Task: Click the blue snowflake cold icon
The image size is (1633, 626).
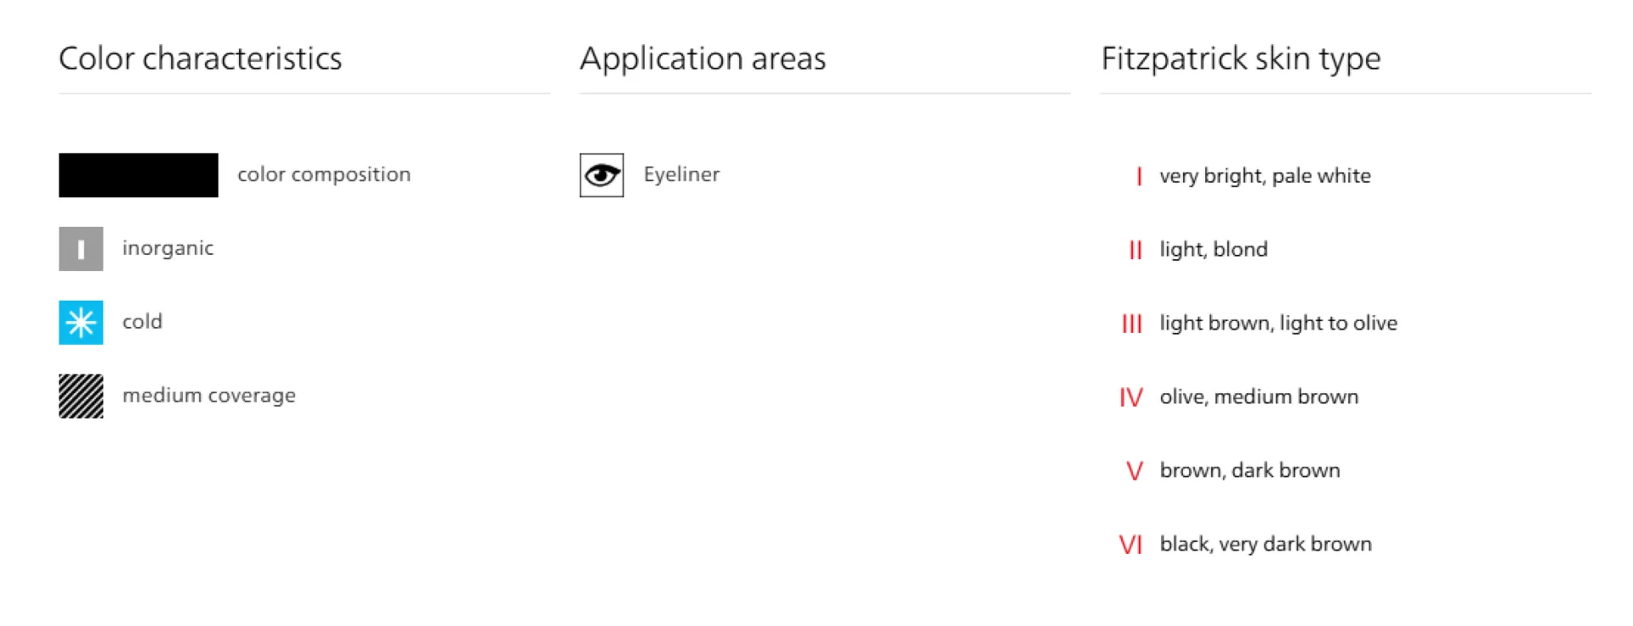Action: (81, 323)
